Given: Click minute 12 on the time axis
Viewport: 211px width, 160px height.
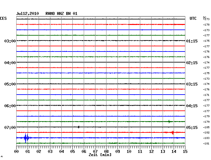Looking at the screenshot, I should 151,152.
